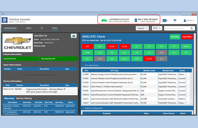Click the search magnifier icon
This screenshot has height=128, width=198.
pos(192,28)
